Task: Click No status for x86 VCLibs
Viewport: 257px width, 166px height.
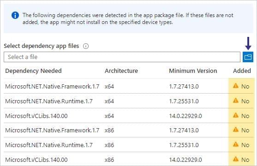Action: click(x=245, y=160)
